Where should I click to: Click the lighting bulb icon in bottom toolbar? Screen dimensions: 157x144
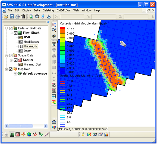pyautogui.click(x=83, y=134)
